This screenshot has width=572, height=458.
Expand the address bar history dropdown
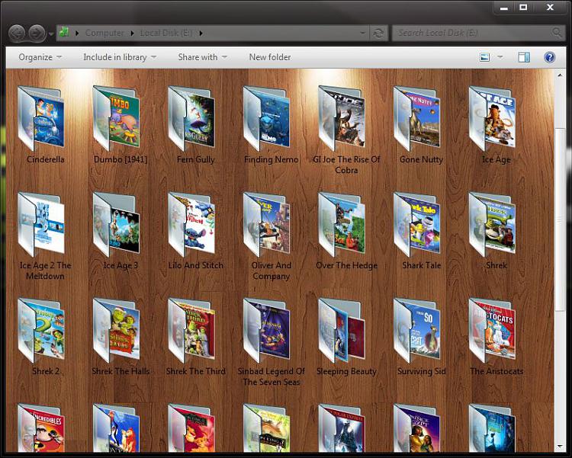coord(362,33)
